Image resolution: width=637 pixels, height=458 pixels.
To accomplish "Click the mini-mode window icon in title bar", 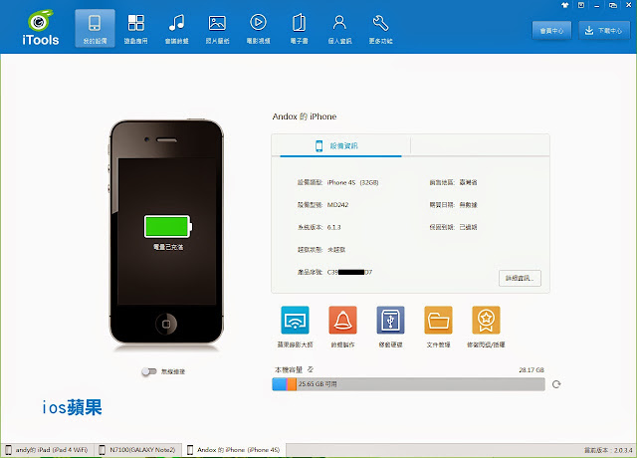I will [613, 5].
